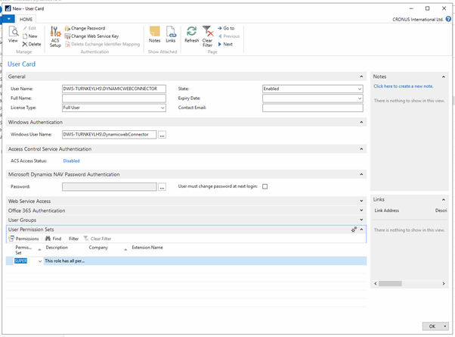Click Delete in the Manage group
This screenshot has width=455, height=337.
pos(32,45)
